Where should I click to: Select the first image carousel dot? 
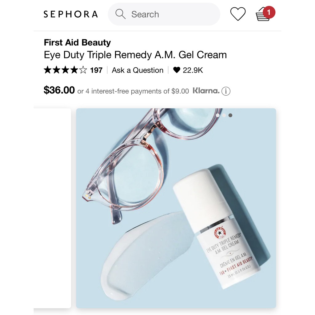[x=217, y=115]
